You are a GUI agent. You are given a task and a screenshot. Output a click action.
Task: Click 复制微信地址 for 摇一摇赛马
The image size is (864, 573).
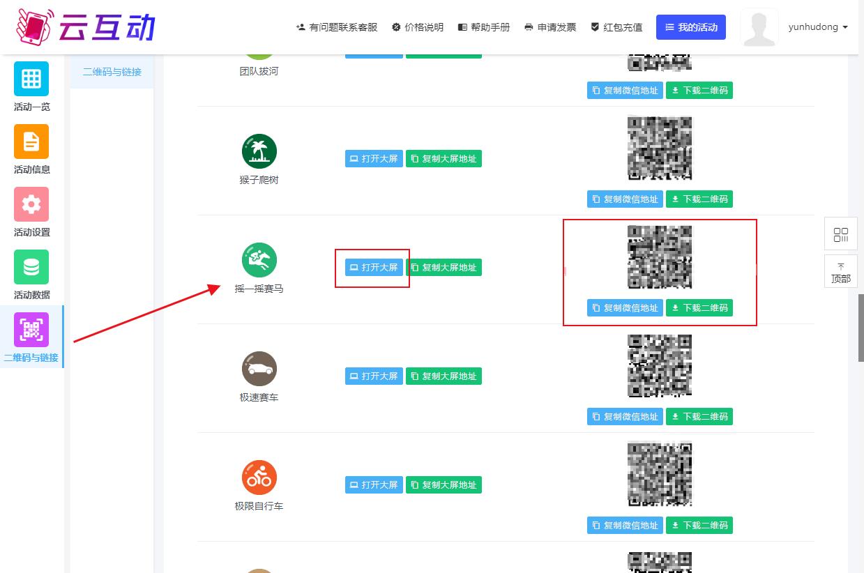pos(625,308)
